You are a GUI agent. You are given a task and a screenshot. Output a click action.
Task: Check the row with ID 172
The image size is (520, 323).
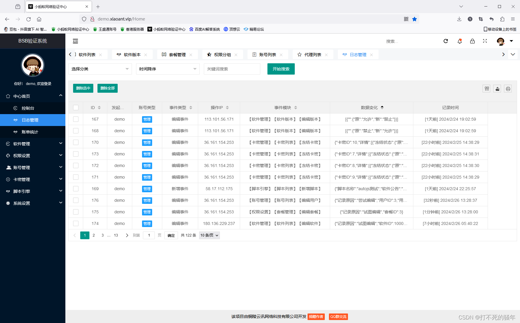coord(76,166)
